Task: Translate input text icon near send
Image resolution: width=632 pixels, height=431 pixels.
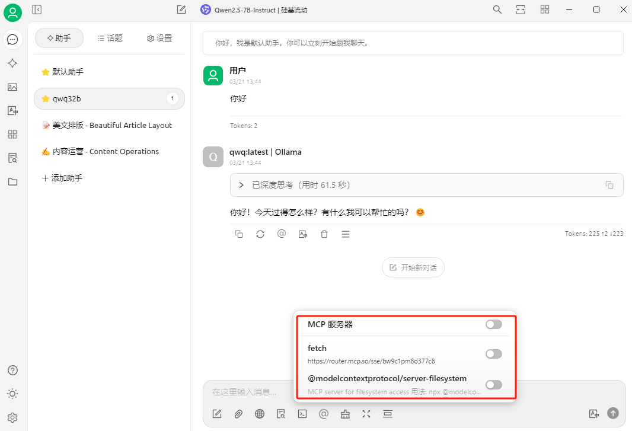Action: [594, 414]
